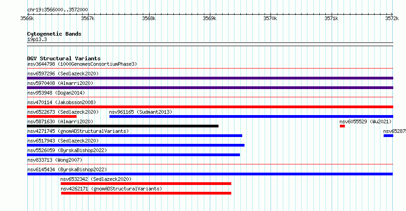Open the nsv961165 (Sudmant2013) variant label
Screen dimensions: 406x211
tap(141, 112)
